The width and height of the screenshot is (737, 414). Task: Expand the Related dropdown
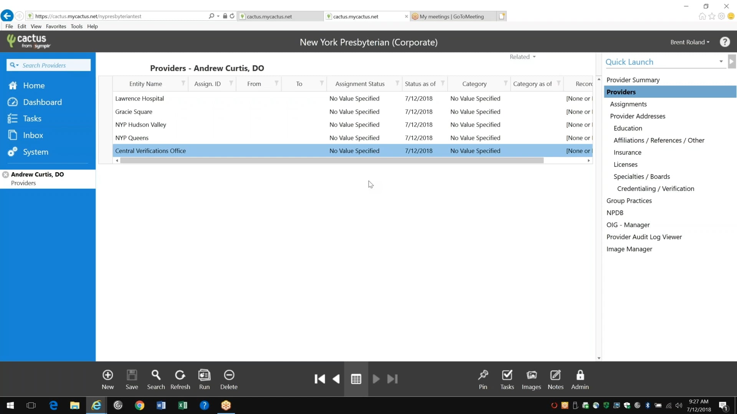point(522,57)
